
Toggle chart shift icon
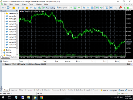point(101,8)
